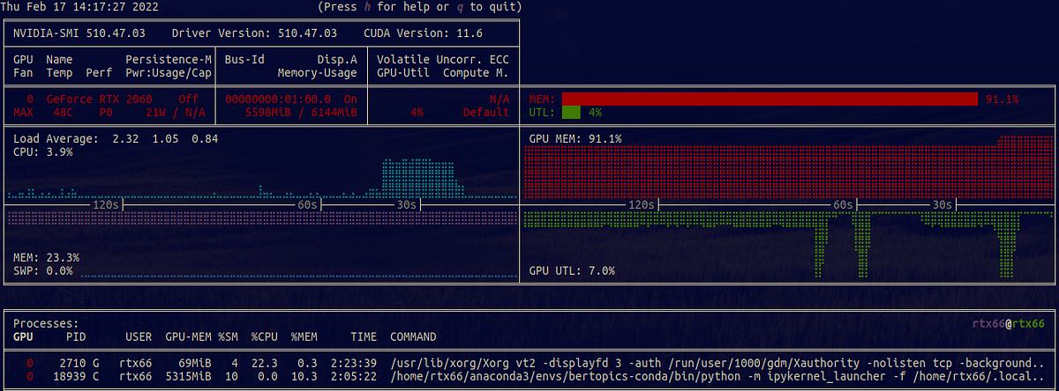Click 'Load Average: 2.32 1.05 0.84'
Viewport: 1059px width, 391px height.
[116, 139]
